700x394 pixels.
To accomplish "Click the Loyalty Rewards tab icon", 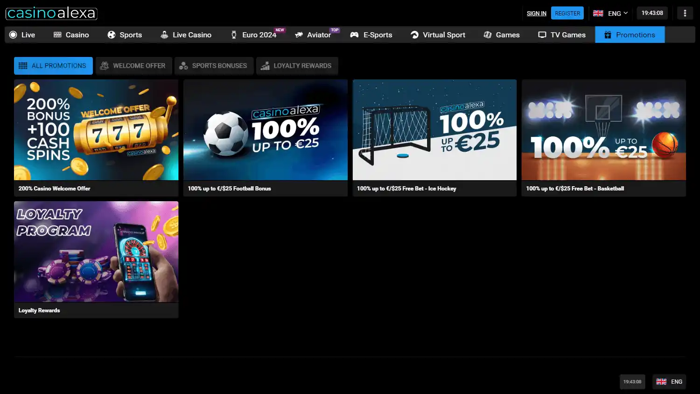I will (x=265, y=66).
